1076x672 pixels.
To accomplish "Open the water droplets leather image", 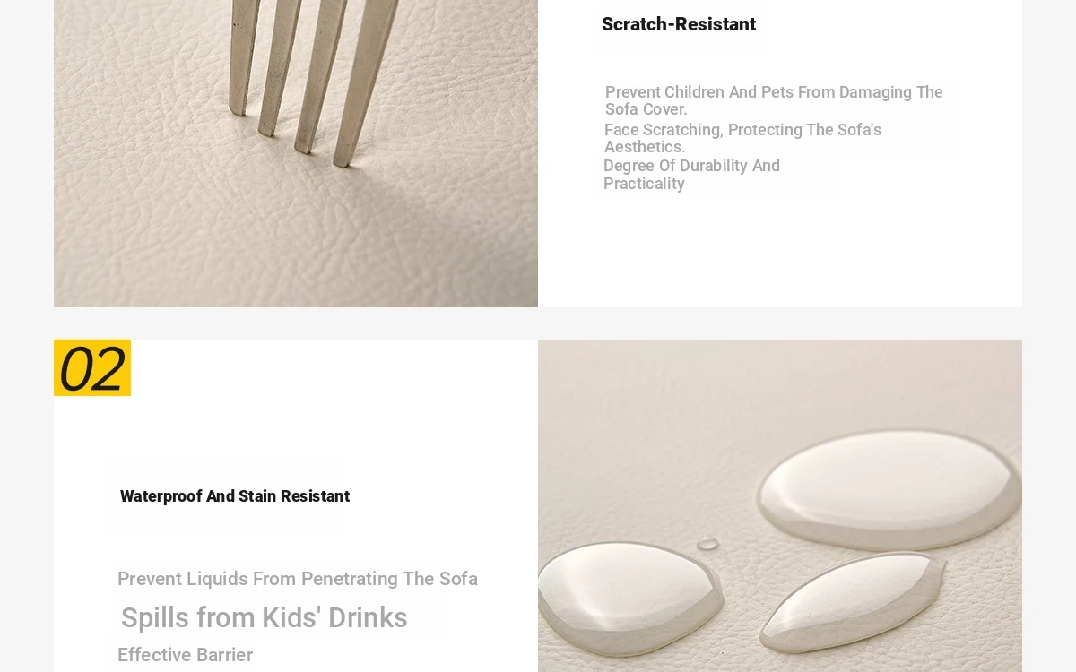I will (x=780, y=505).
